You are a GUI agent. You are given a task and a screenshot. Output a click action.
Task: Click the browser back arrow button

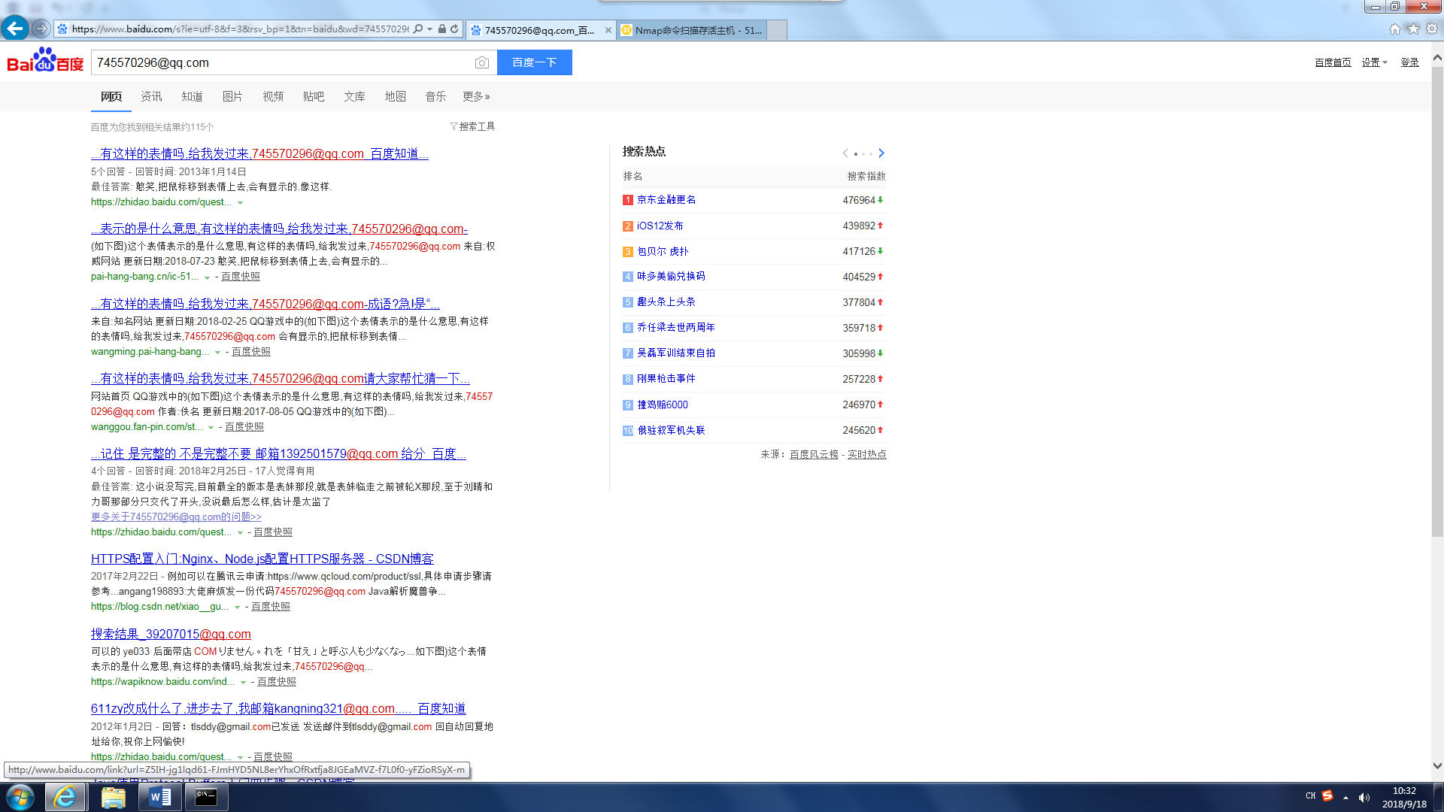click(x=15, y=29)
